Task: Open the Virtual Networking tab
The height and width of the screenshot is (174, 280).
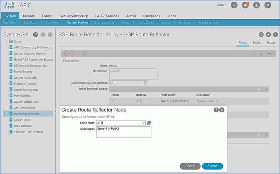Action: 74,16
